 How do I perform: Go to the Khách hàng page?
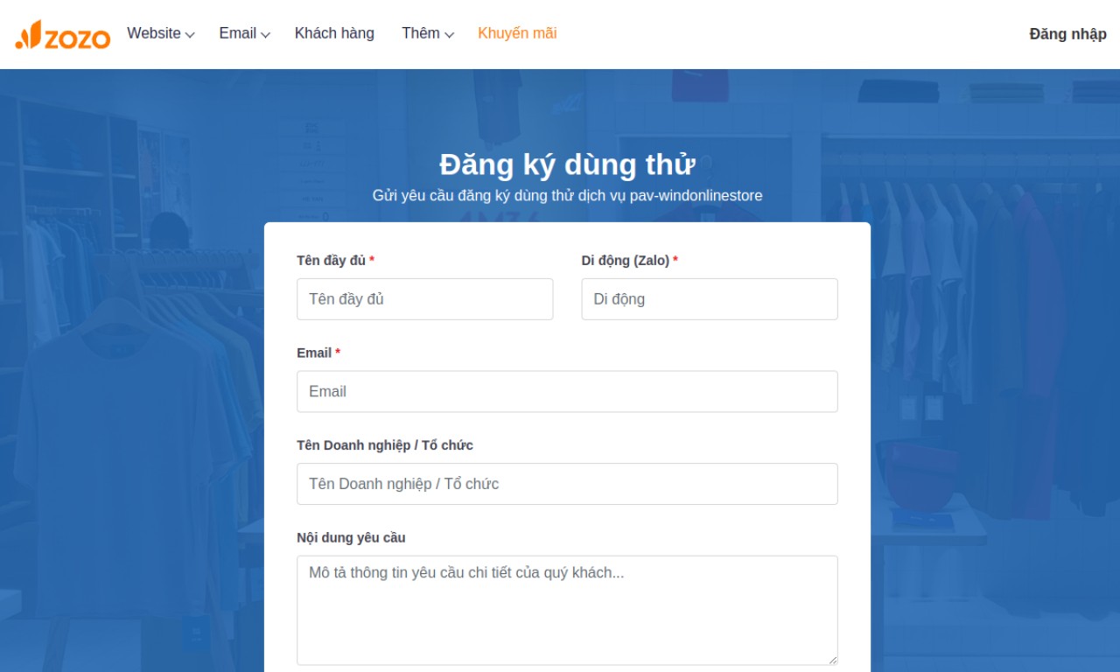pyautogui.click(x=334, y=33)
